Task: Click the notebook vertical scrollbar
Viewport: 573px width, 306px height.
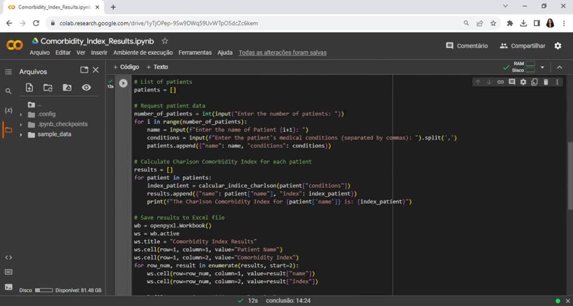Action: point(570,175)
